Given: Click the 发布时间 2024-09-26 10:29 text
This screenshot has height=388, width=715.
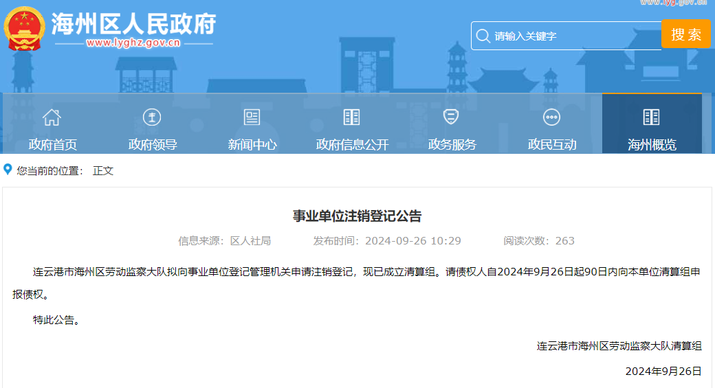Looking at the screenshot, I should tap(386, 241).
